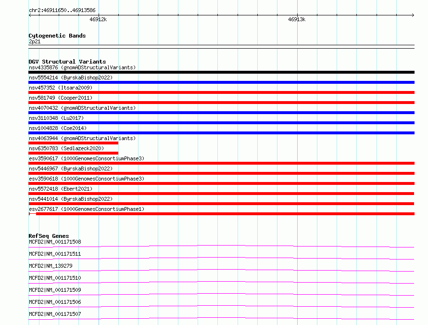
Task: Click the red esv3590617 variant bar
Action: [x=221, y=163]
